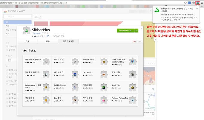Click the Shrek Tab title text

[x=116, y=85]
